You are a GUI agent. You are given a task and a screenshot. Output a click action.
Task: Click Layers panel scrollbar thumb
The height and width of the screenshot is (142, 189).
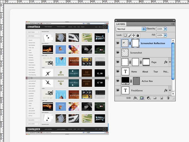click(173, 61)
